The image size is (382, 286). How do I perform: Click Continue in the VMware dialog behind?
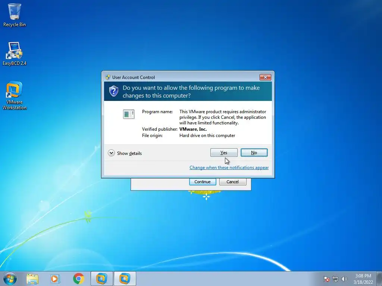[203, 182]
